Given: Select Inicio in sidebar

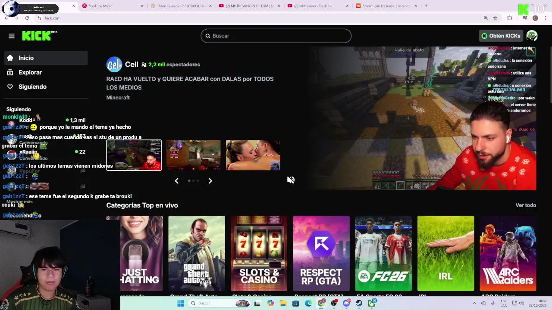Looking at the screenshot, I should [46, 58].
